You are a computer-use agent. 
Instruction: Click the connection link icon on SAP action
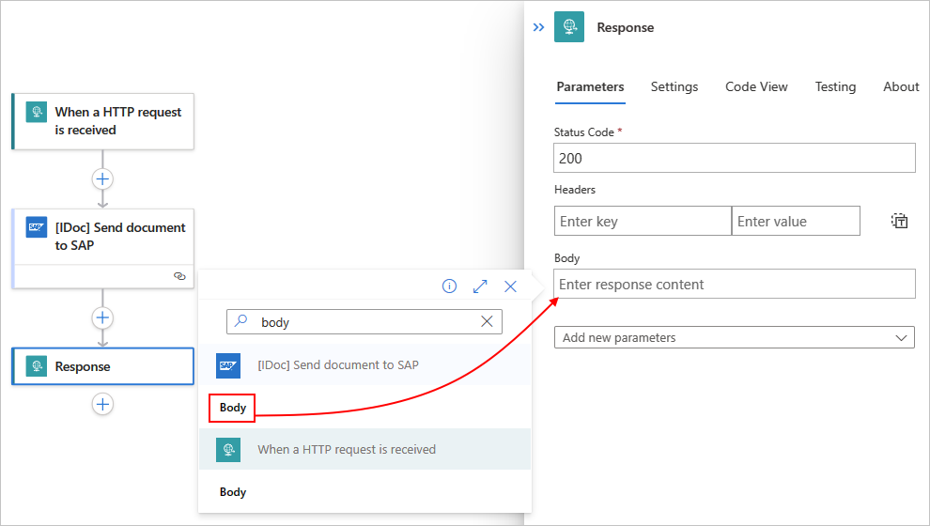(179, 276)
